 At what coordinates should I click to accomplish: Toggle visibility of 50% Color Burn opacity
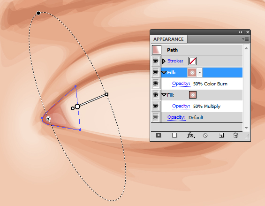(x=156, y=84)
